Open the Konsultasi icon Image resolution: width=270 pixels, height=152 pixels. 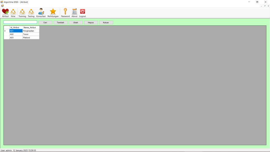coord(41,13)
